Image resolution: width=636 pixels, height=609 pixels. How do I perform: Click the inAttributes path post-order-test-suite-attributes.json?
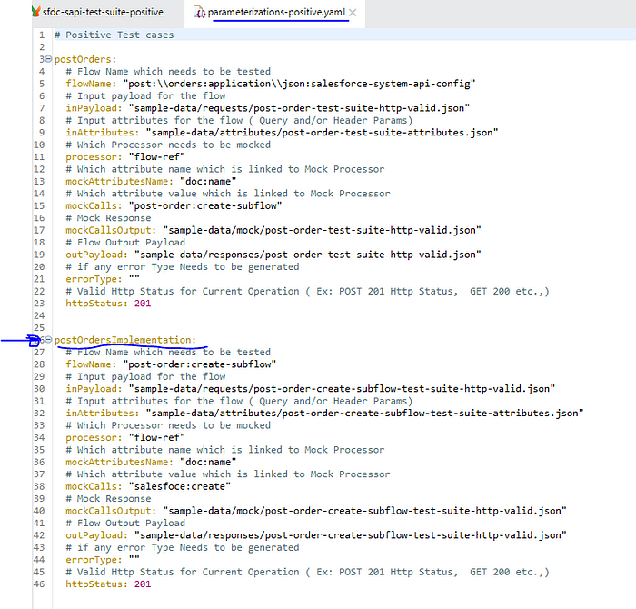(x=322, y=133)
